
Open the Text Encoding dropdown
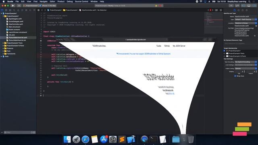pos(246,62)
